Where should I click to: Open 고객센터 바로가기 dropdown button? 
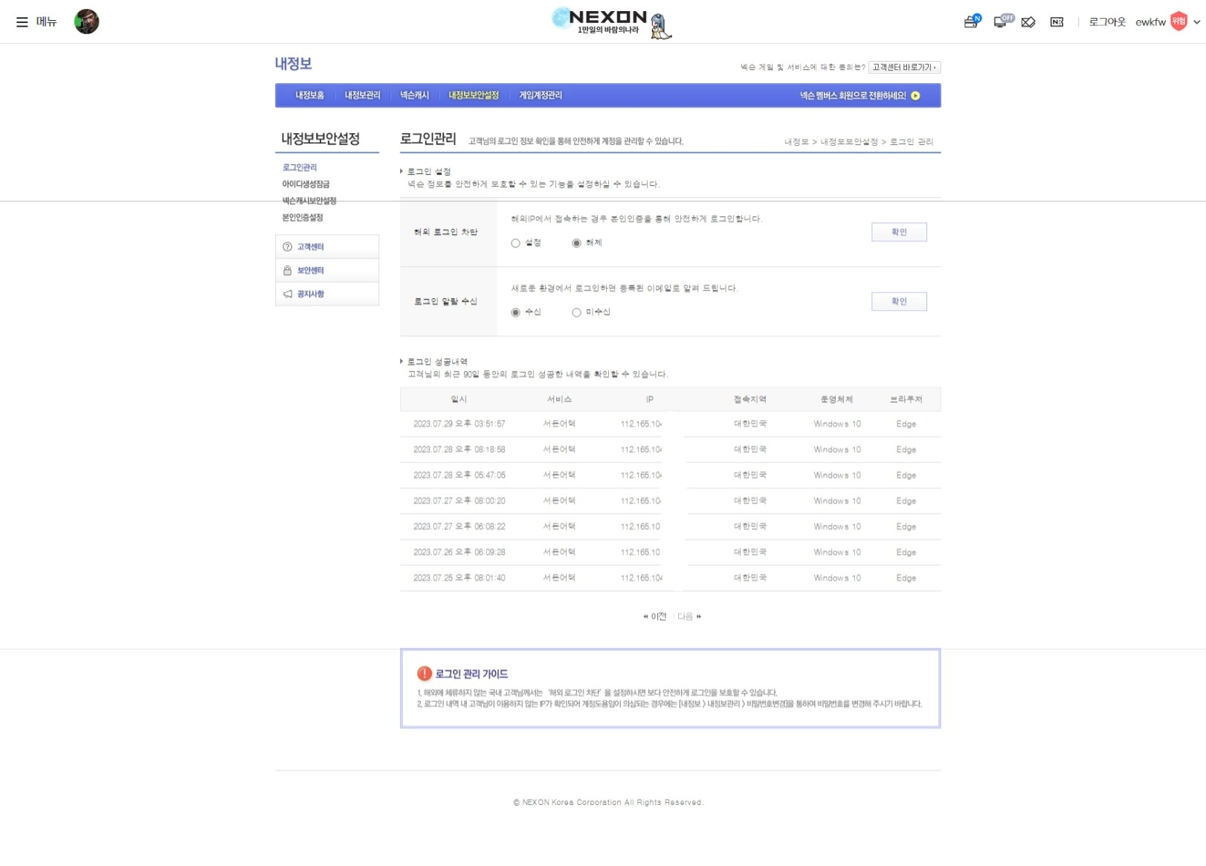[903, 67]
